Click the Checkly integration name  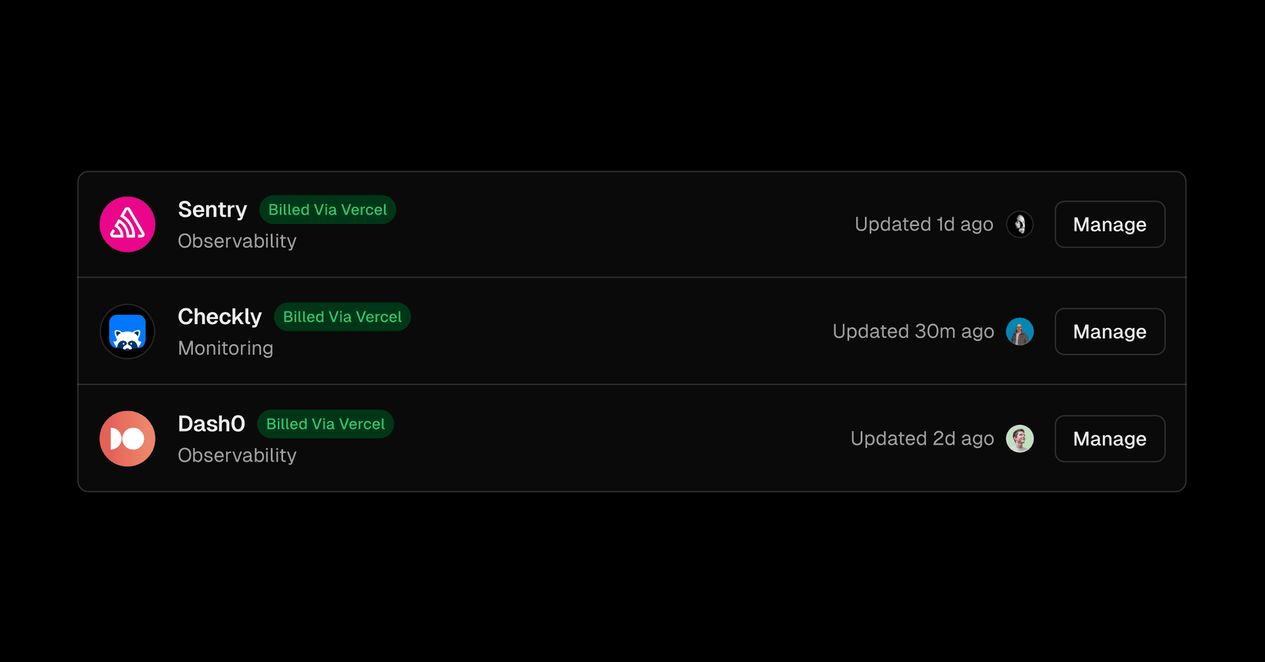tap(219, 317)
